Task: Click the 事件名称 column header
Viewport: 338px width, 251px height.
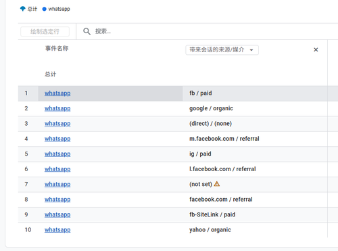Action: coord(57,48)
